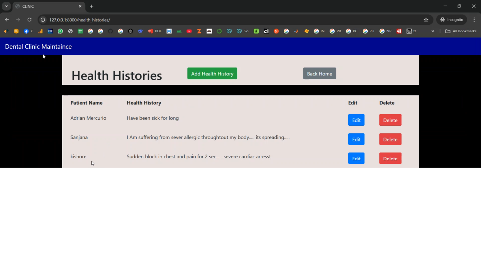The width and height of the screenshot is (481, 254).
Task: Open the YouTube bookmark
Action: (x=189, y=31)
